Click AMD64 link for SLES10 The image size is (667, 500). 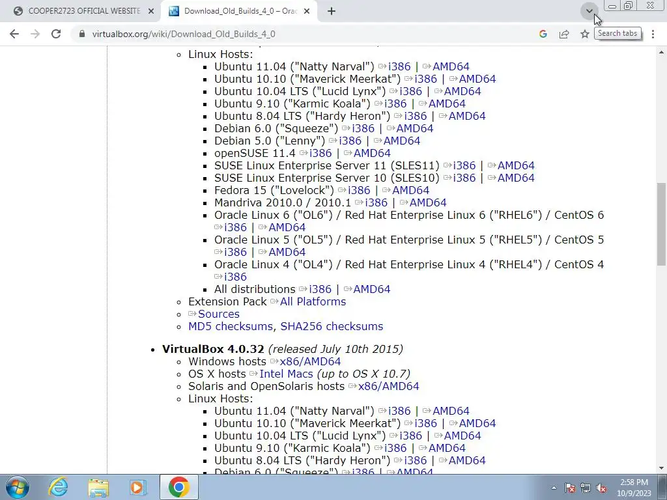coord(516,178)
